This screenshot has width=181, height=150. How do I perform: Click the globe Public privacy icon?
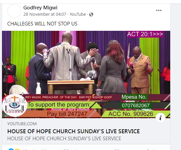pyautogui.click(x=91, y=14)
